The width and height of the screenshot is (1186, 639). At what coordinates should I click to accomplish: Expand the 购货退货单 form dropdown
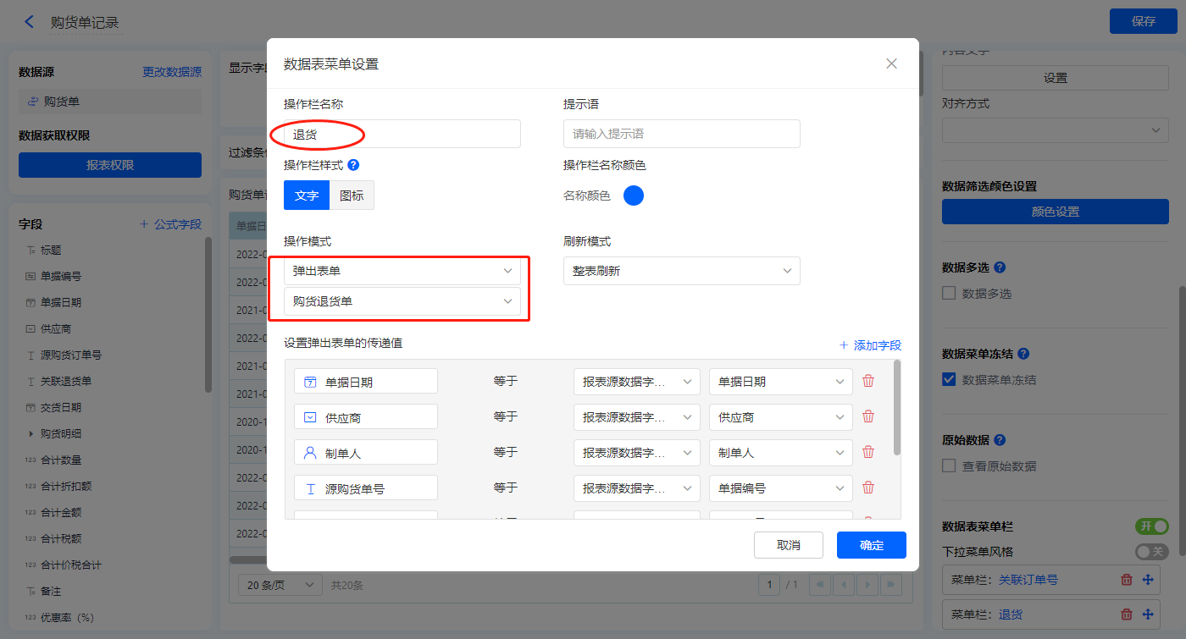402,301
